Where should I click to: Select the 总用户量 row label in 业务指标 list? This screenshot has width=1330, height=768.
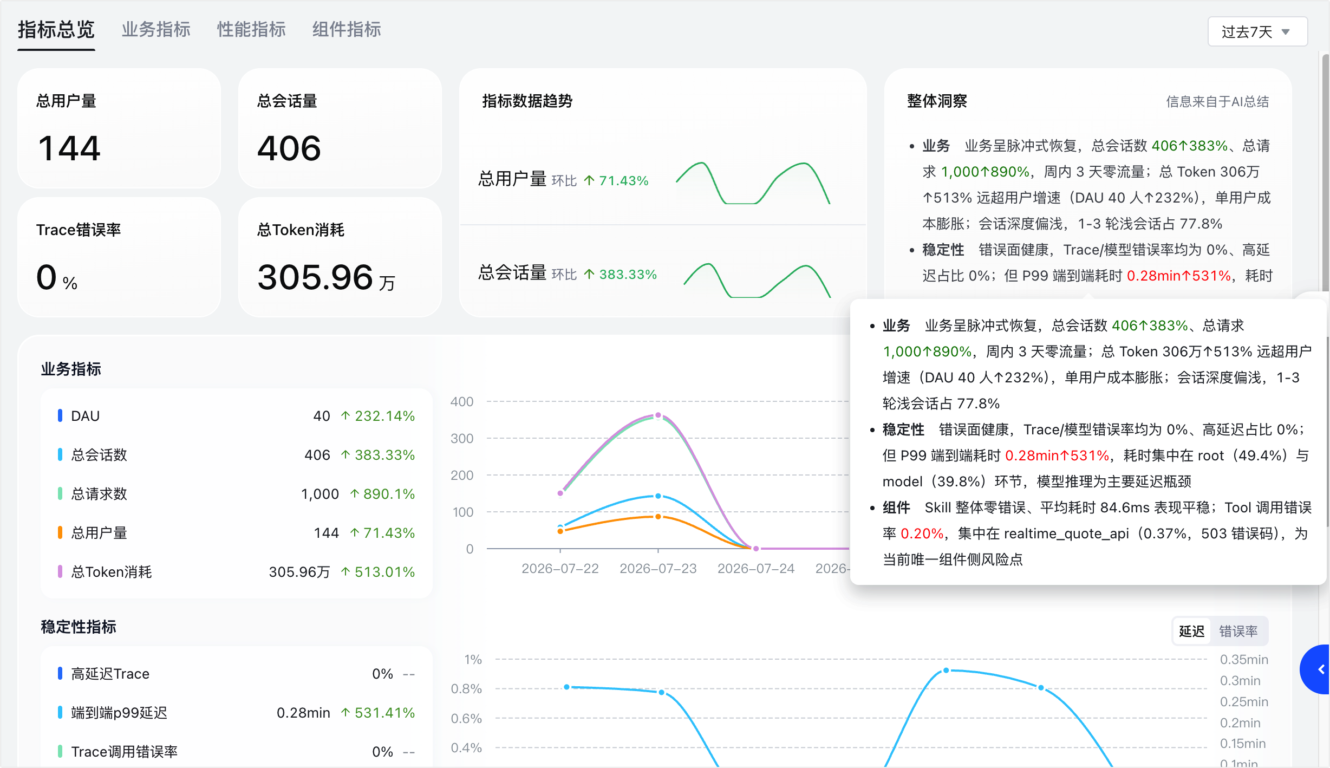click(x=99, y=533)
